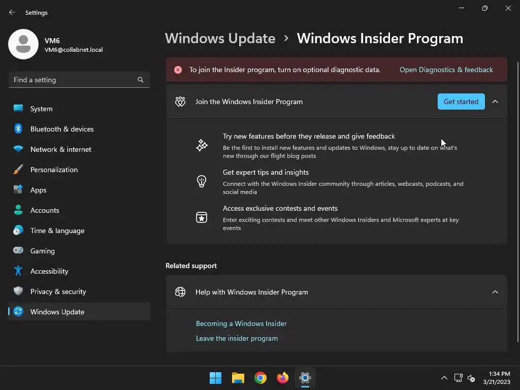Open System settings category

click(x=79, y=109)
